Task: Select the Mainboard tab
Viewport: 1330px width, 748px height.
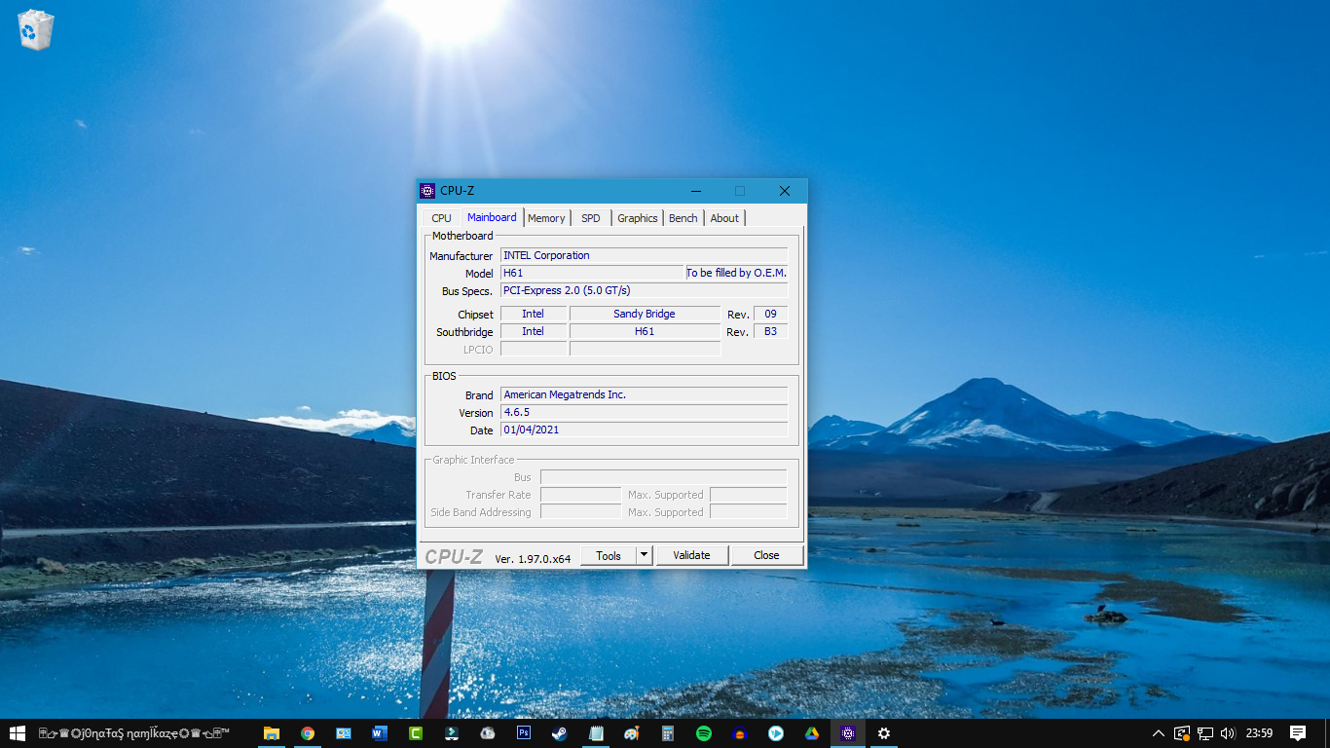Action: tap(492, 217)
